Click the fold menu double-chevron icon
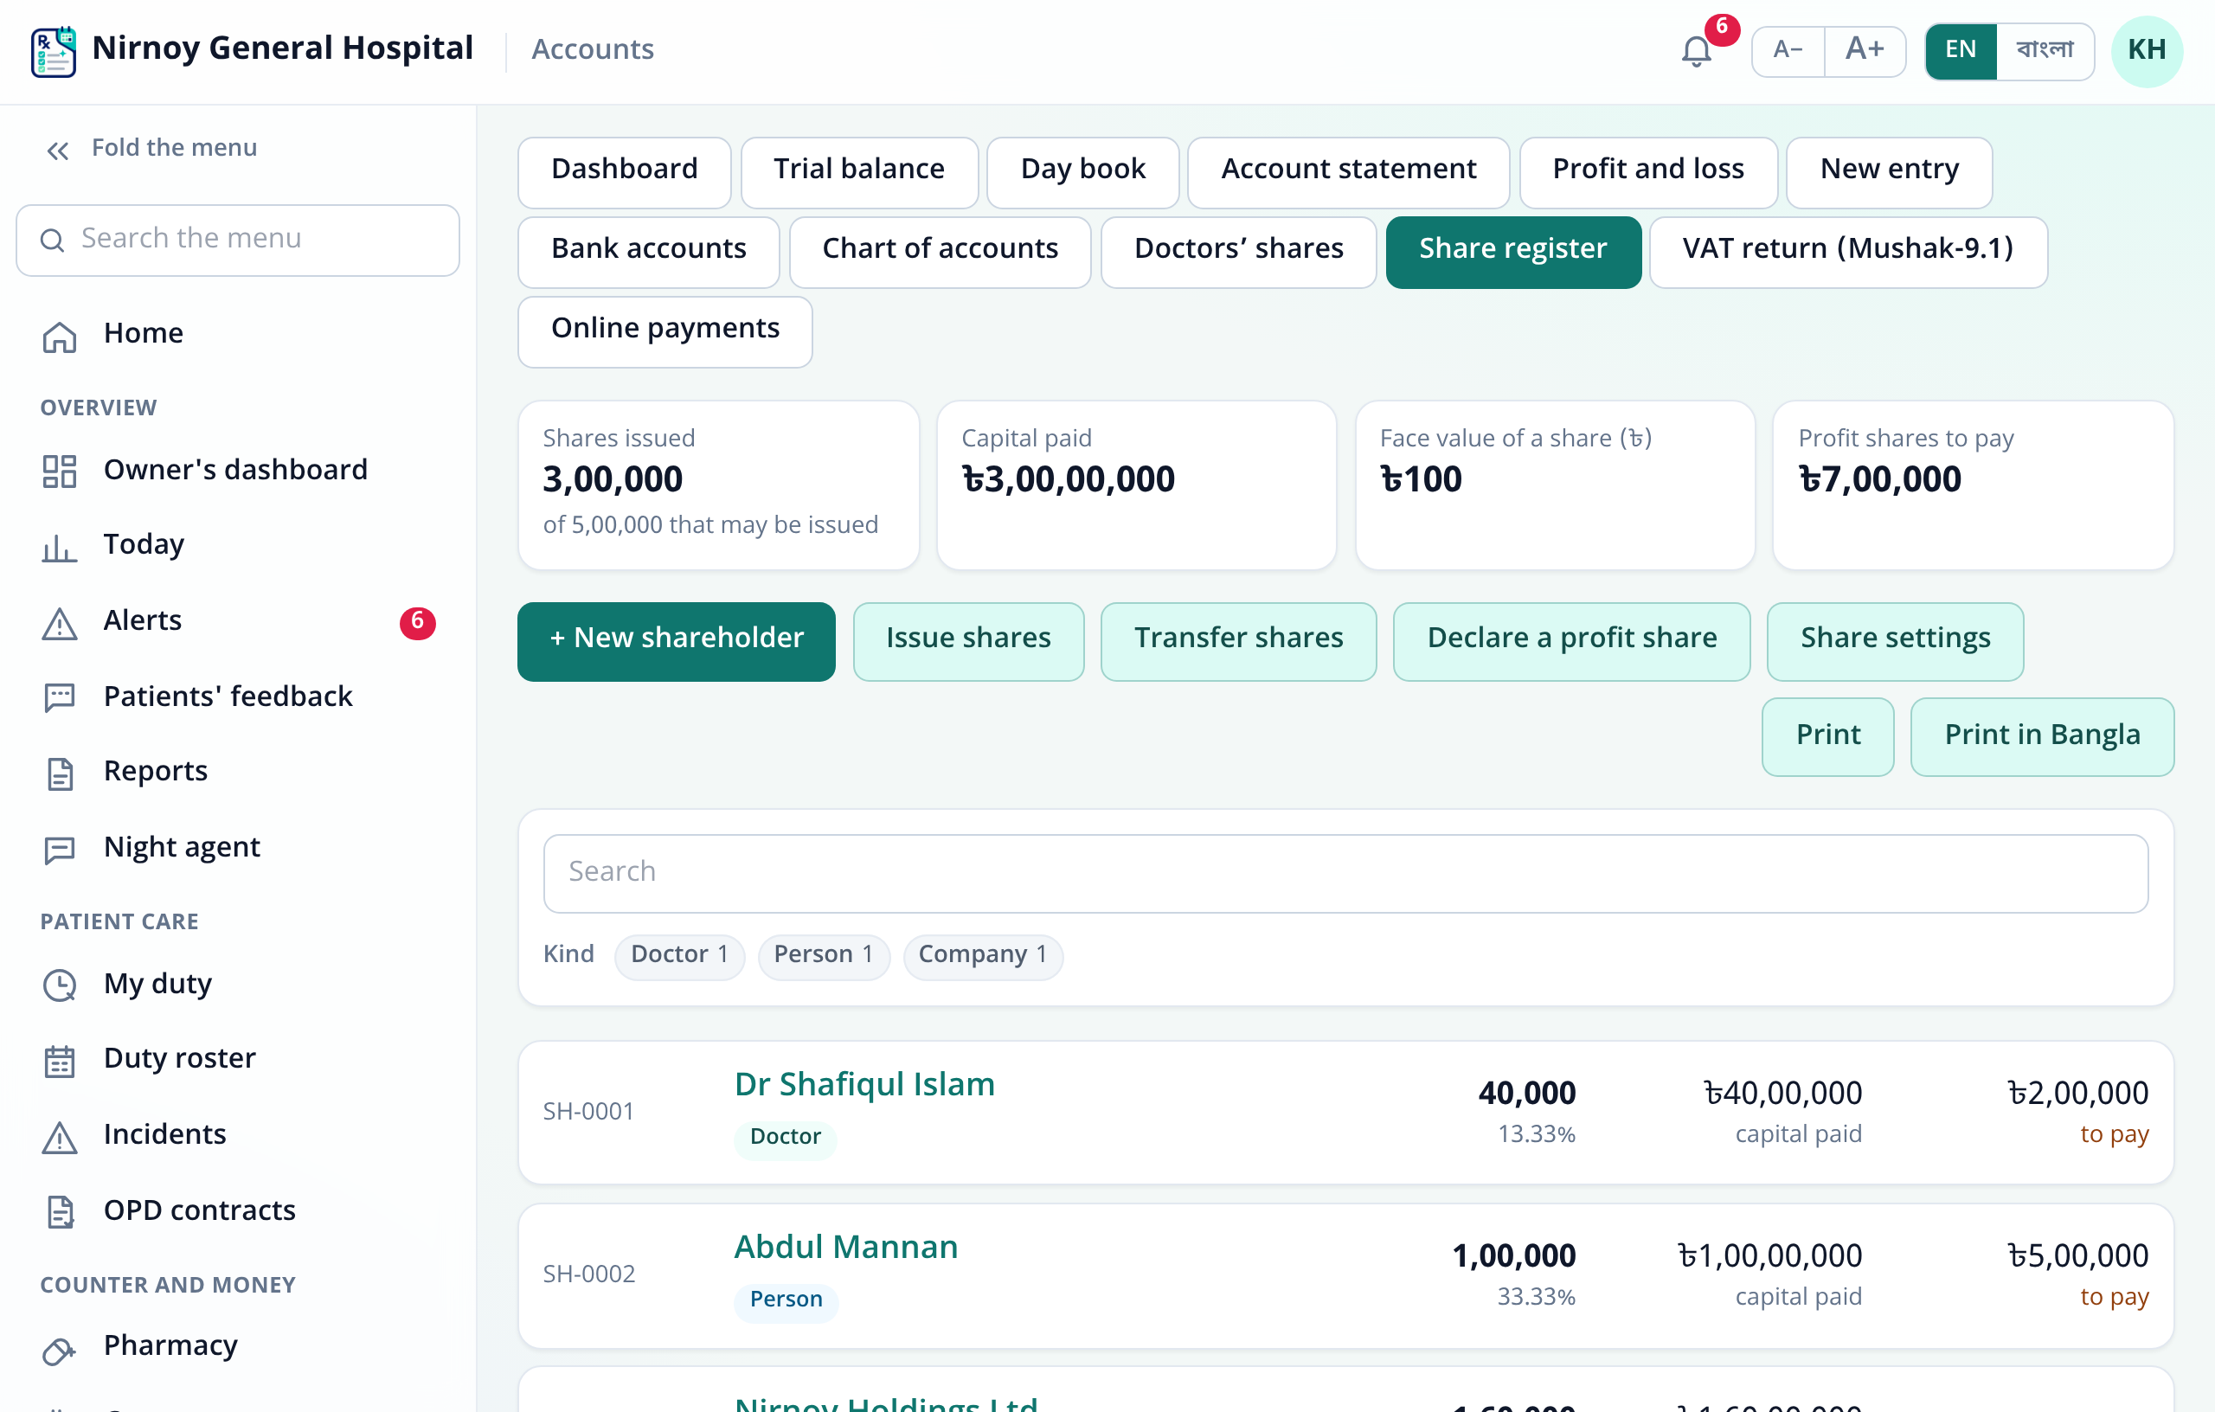2215x1412 pixels. tap(58, 150)
